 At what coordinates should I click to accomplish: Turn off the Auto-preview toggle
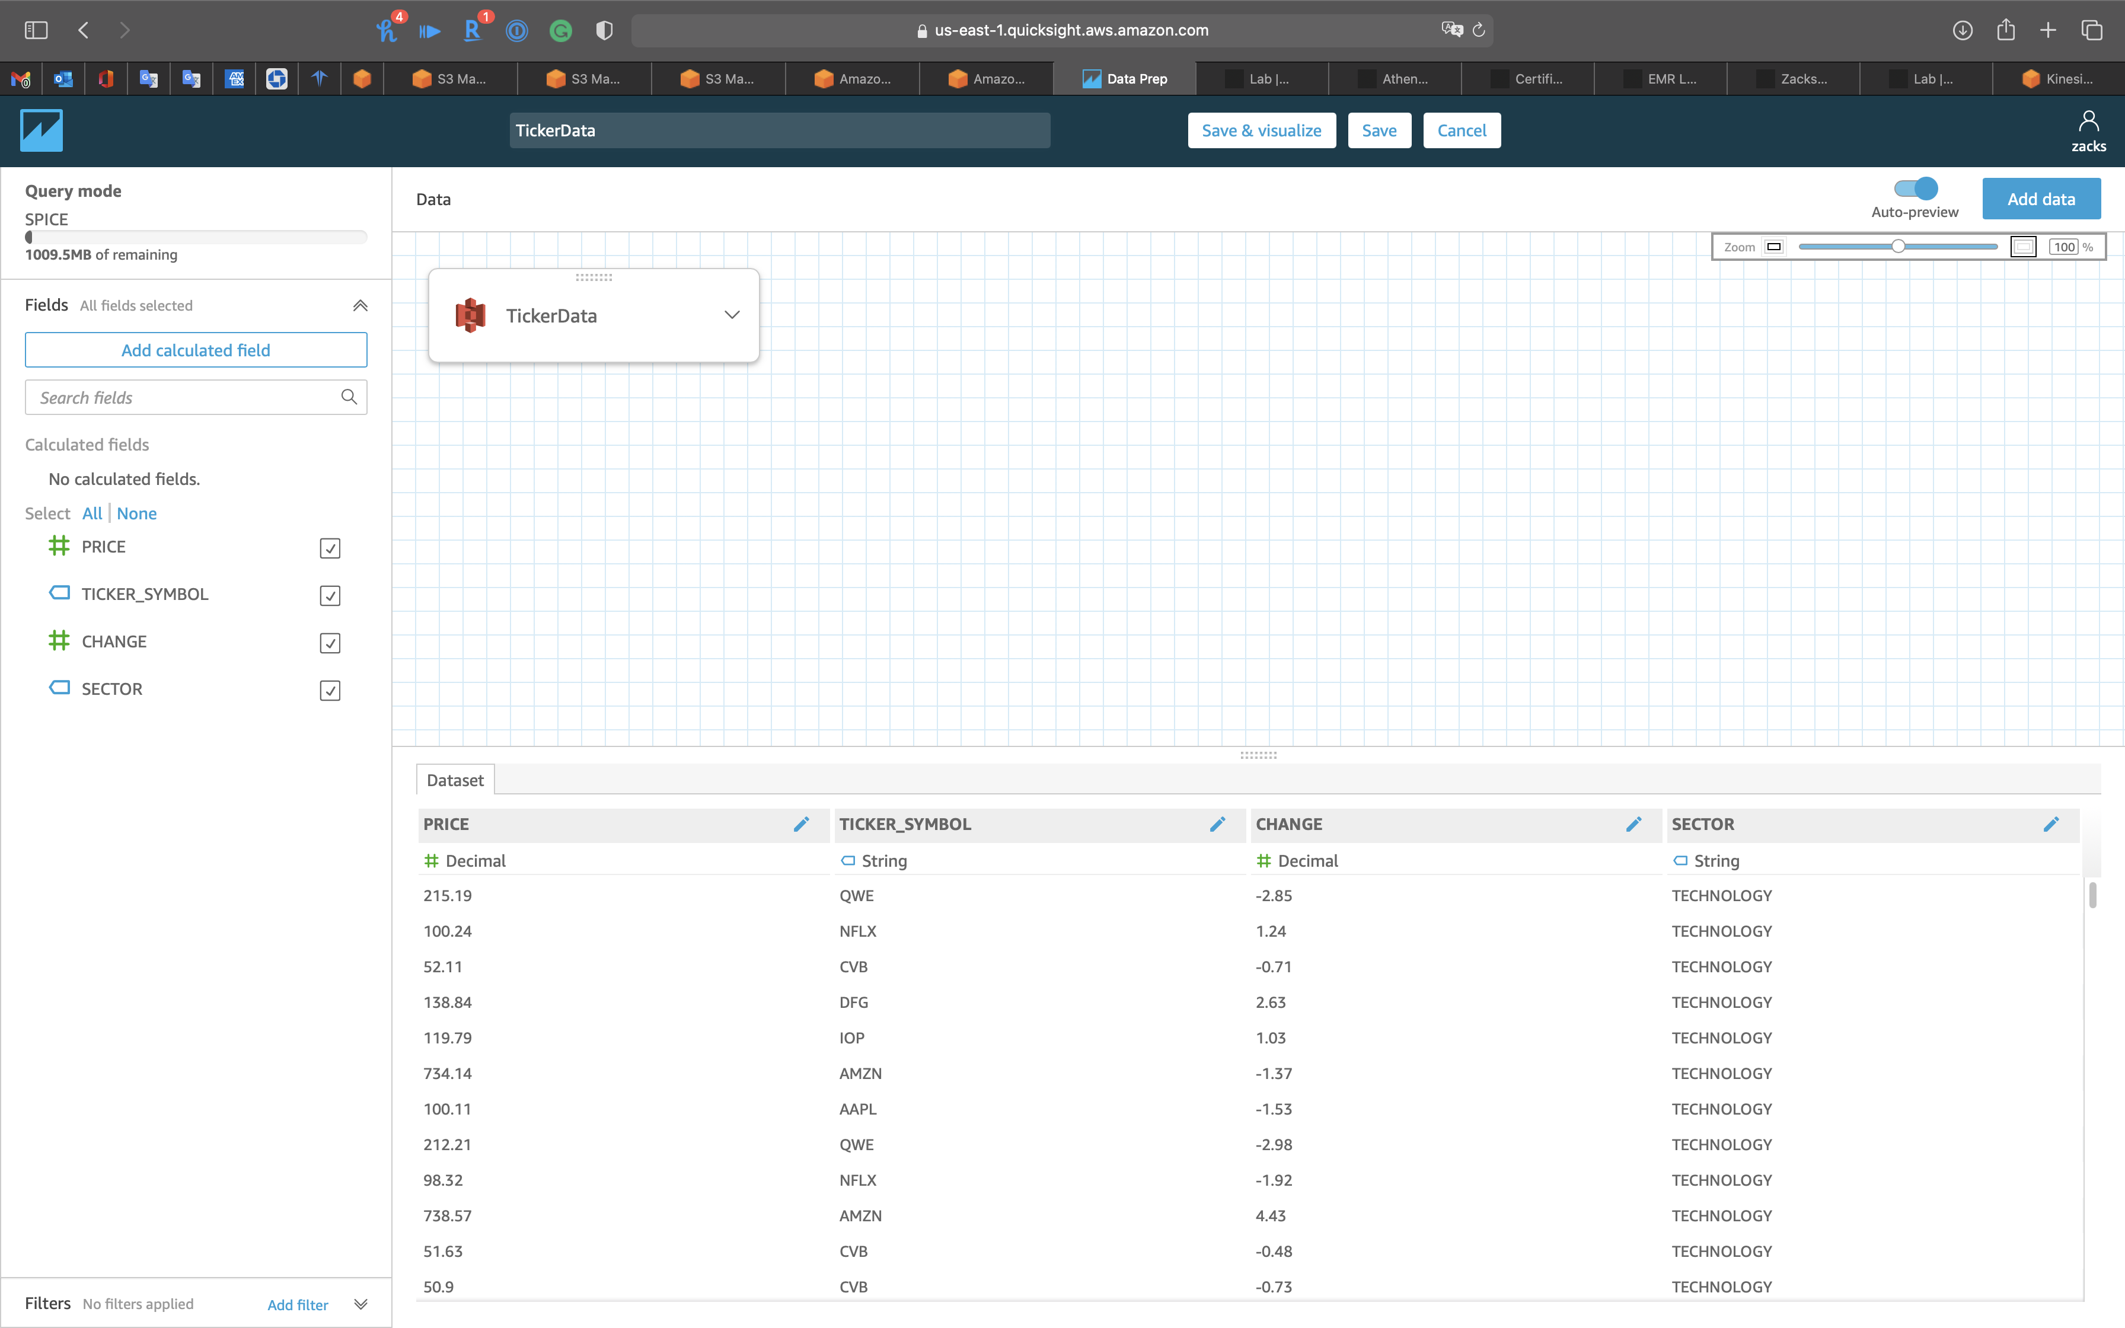click(x=1915, y=188)
